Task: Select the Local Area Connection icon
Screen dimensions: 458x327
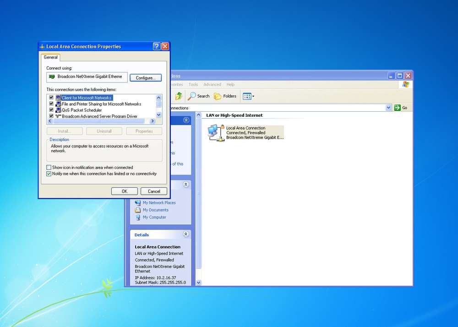Action: pyautogui.click(x=215, y=132)
